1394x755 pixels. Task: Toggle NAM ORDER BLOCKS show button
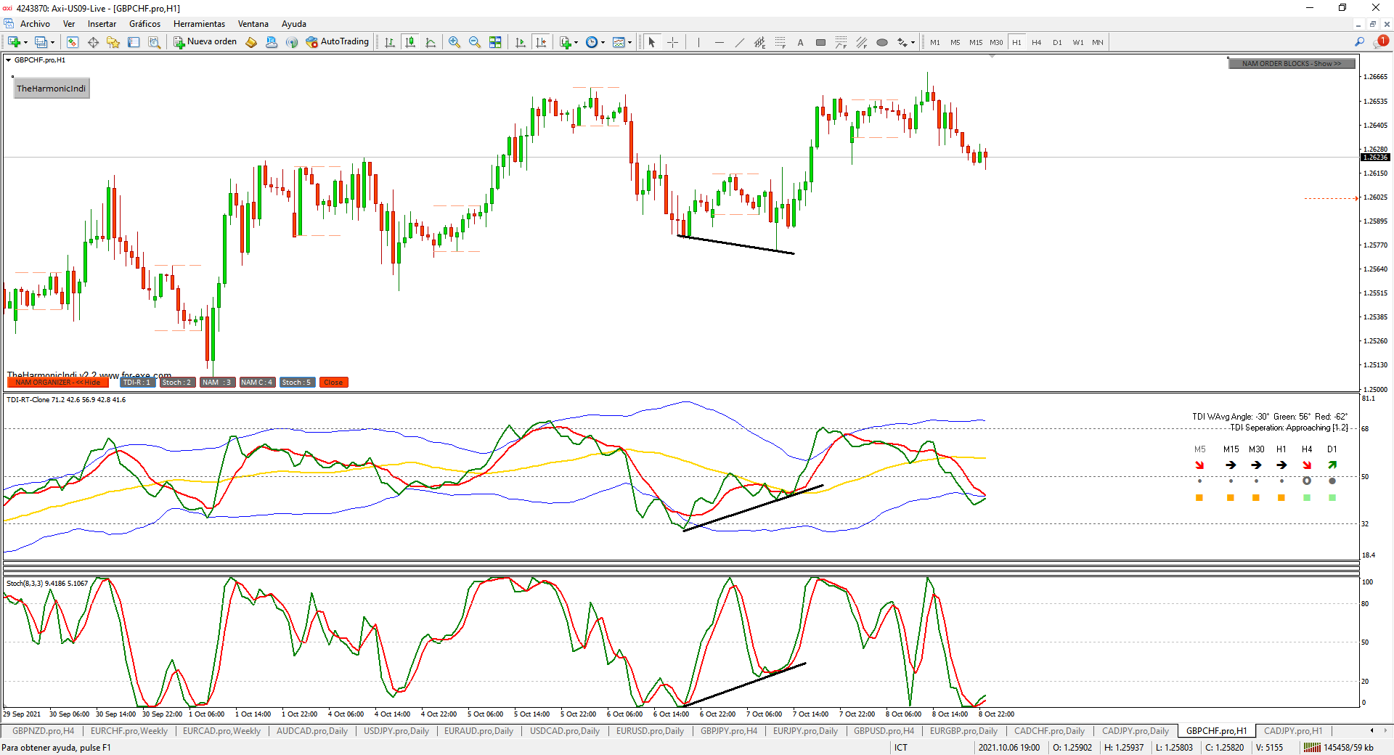tap(1291, 64)
